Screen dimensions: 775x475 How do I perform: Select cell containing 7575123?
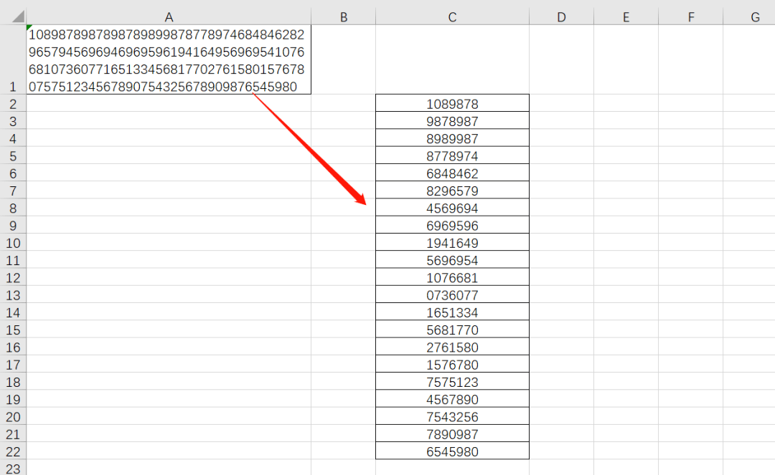(x=452, y=382)
